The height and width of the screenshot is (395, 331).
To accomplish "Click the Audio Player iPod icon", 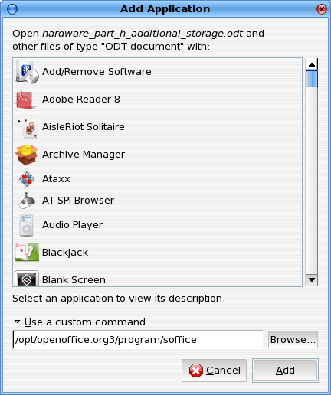I will tap(27, 225).
